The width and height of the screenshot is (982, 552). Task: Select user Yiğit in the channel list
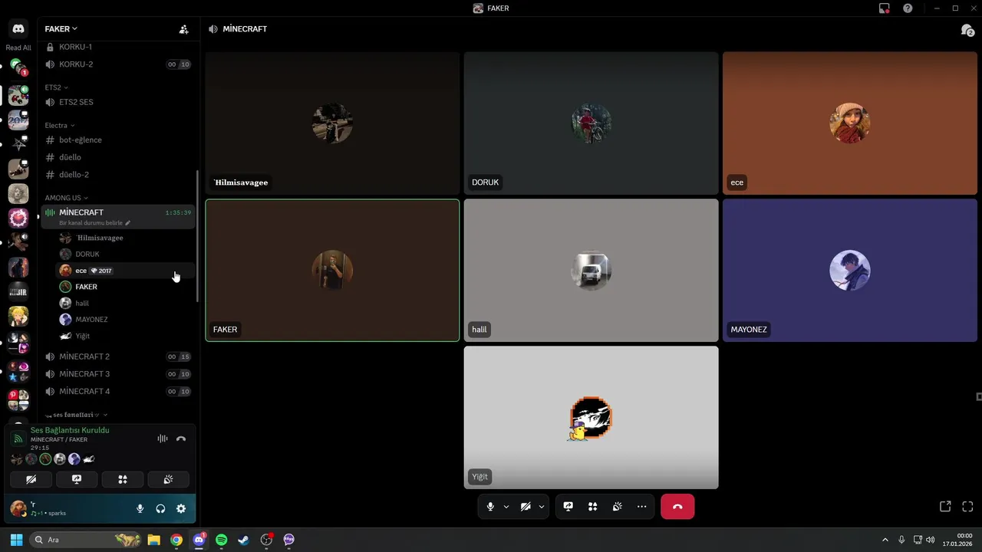coord(126,336)
